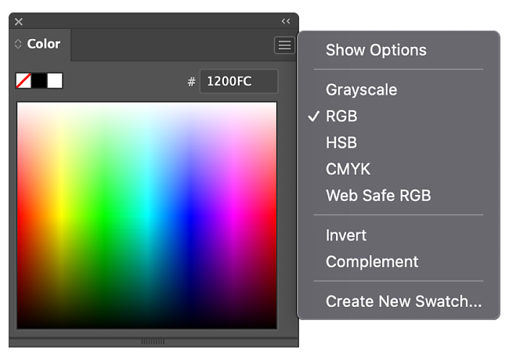Click the panel cycle arrows beside Color

point(18,45)
